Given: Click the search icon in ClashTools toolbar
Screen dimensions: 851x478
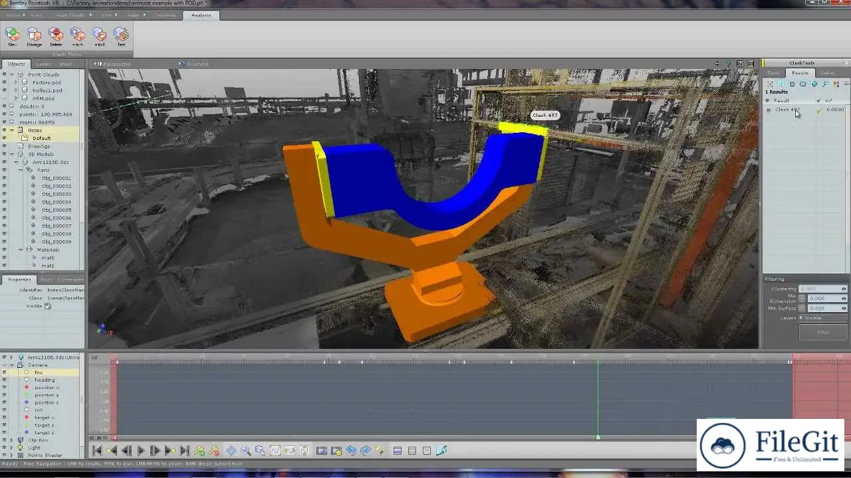Looking at the screenshot, I should tap(825, 84).
